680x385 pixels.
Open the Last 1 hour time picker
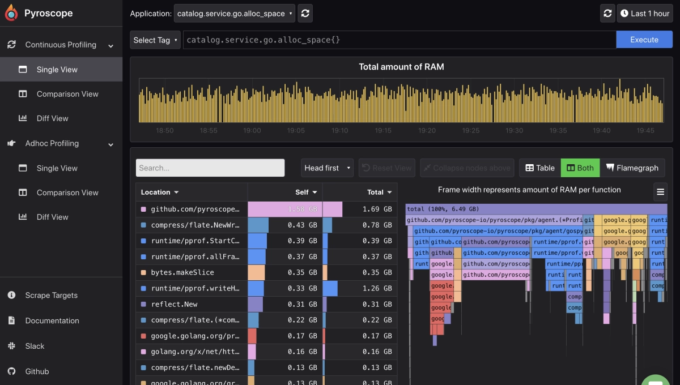point(644,13)
